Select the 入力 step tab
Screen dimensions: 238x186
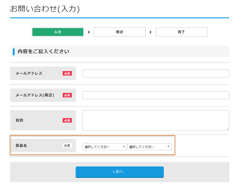pos(58,32)
